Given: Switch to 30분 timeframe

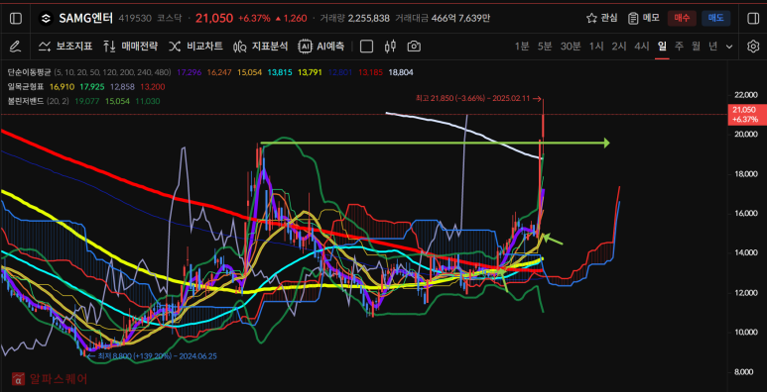Looking at the screenshot, I should pyautogui.click(x=571, y=47).
